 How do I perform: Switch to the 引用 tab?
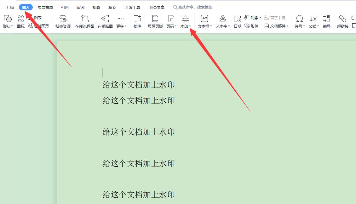[65, 7]
